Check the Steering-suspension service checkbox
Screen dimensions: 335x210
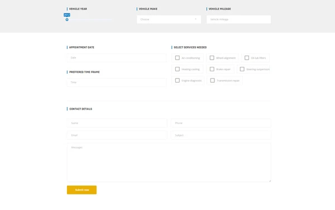242,69
